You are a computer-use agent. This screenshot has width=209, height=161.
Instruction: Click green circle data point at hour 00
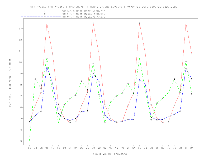pyautogui.click(x=30, y=140)
